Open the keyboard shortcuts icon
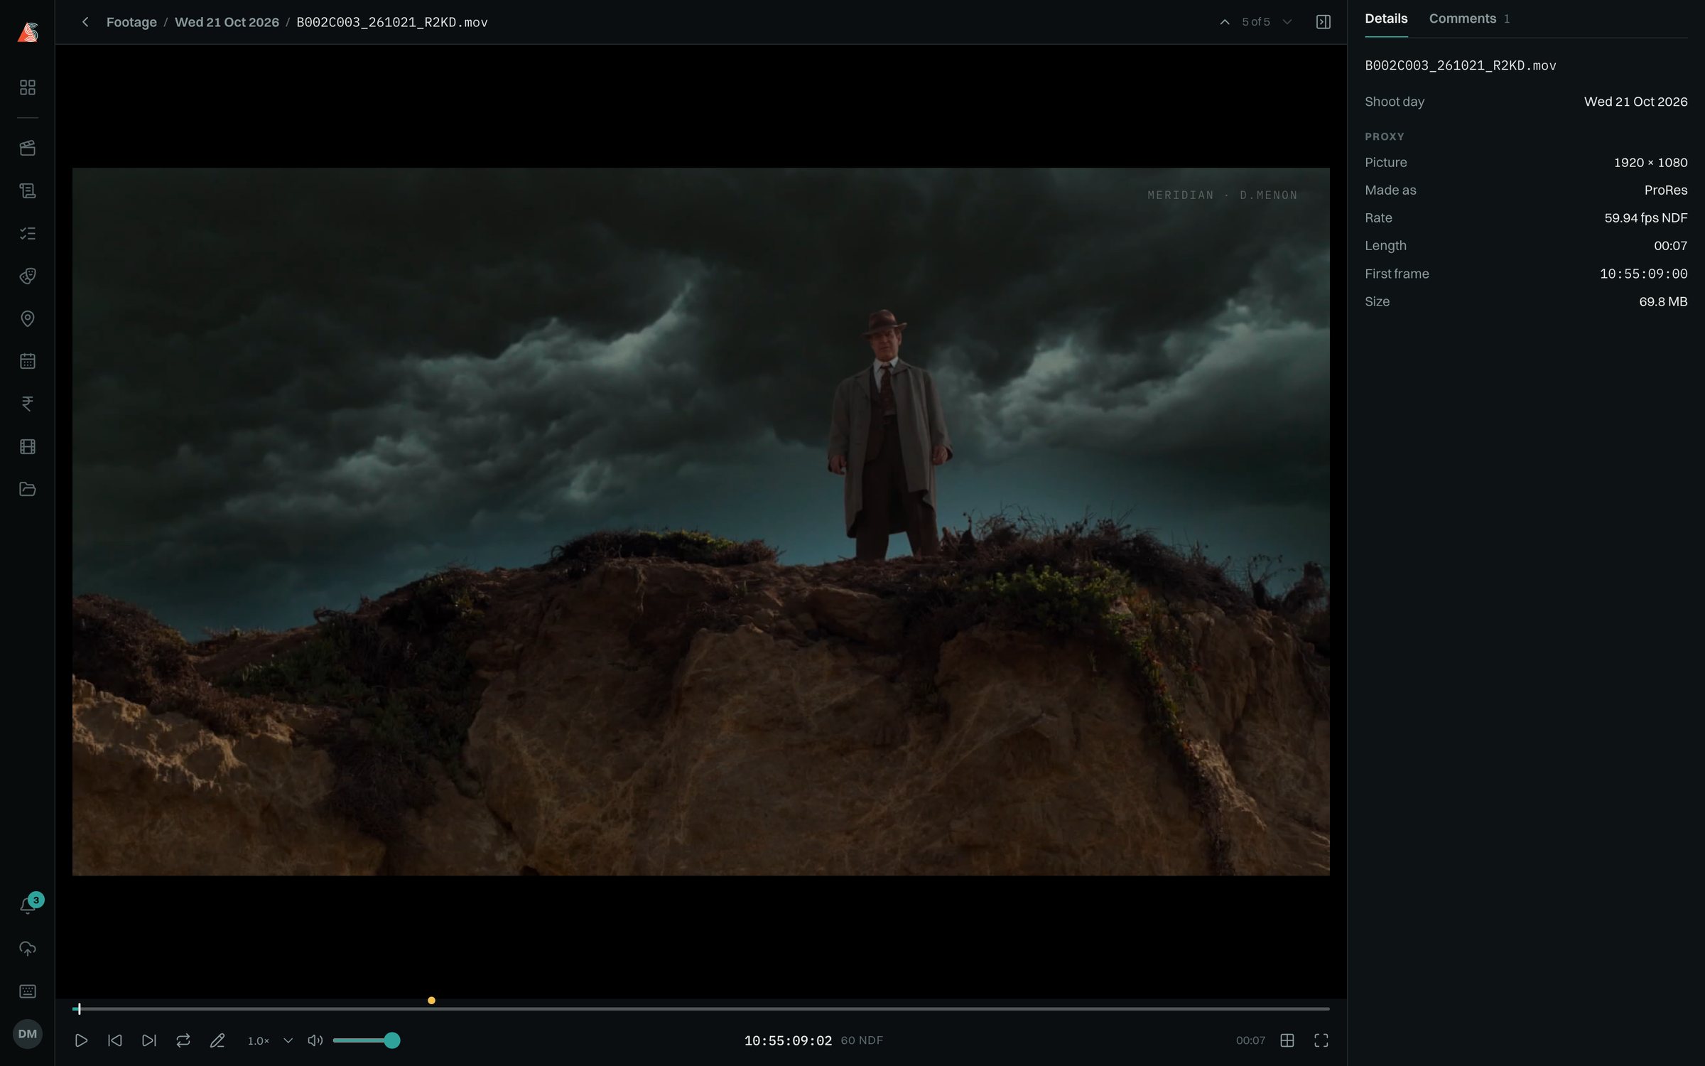The image size is (1705, 1066). 27,991
